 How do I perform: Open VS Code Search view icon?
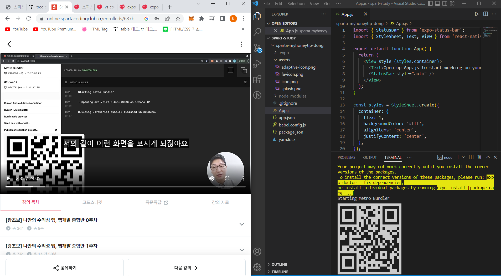257,32
